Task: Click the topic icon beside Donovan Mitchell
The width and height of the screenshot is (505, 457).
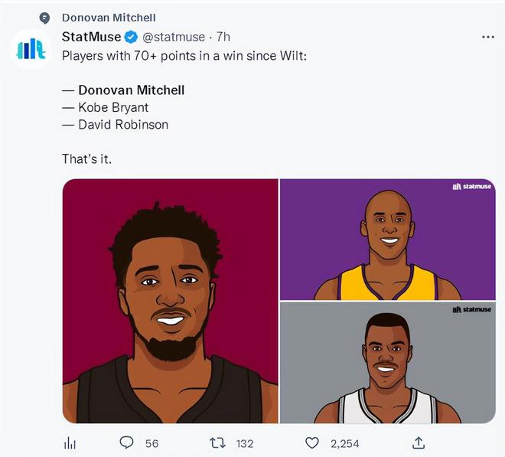Action: pos(44,18)
